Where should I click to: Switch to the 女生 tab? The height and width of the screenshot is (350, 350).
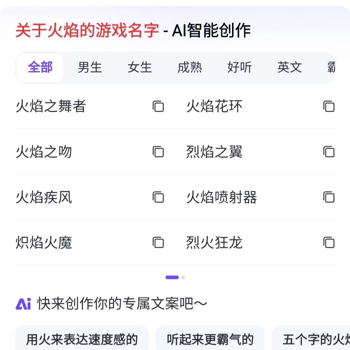140,68
